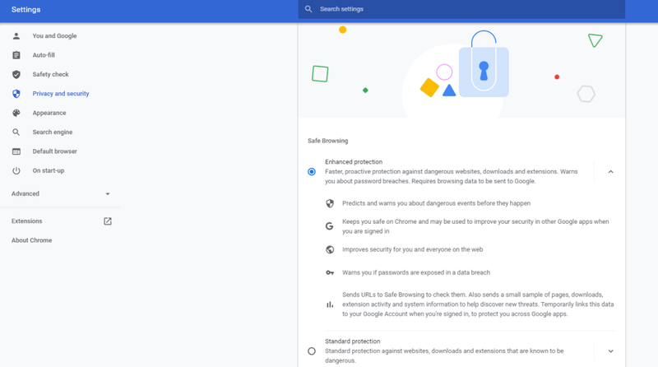Open the About Chrome page
658x367 pixels.
(x=31, y=240)
